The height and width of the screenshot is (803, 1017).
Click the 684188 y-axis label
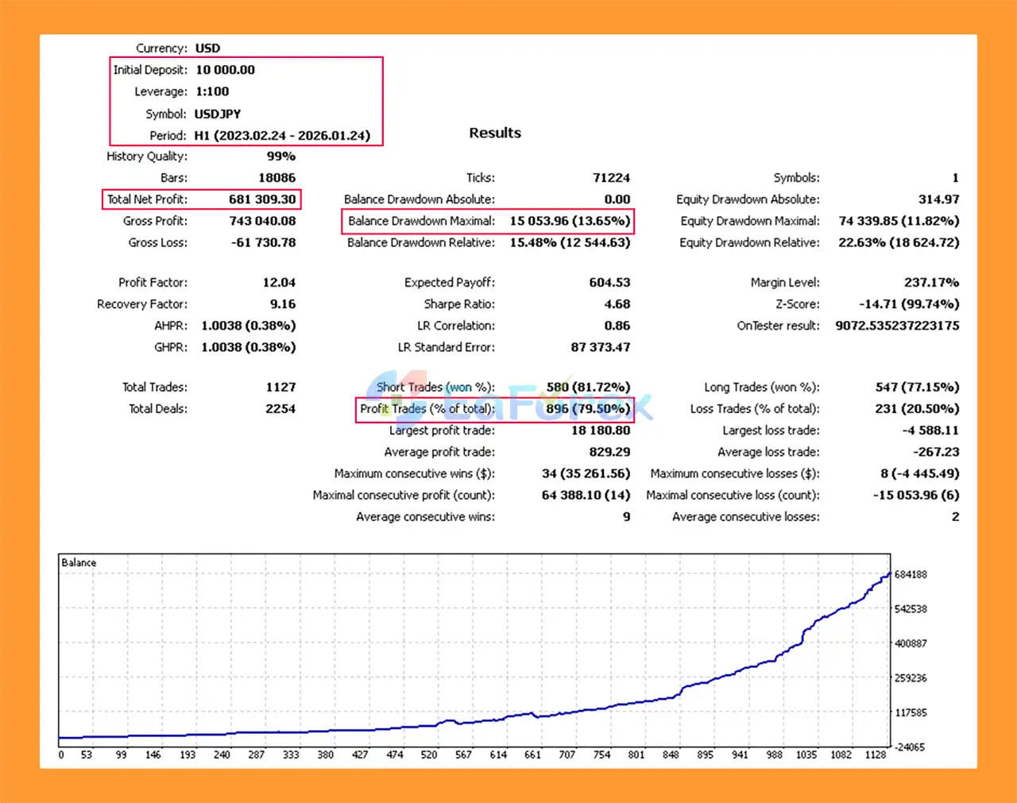[911, 574]
